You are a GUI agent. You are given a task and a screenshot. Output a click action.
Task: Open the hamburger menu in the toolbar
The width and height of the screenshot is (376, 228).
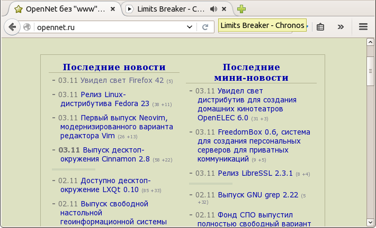pyautogui.click(x=363, y=27)
